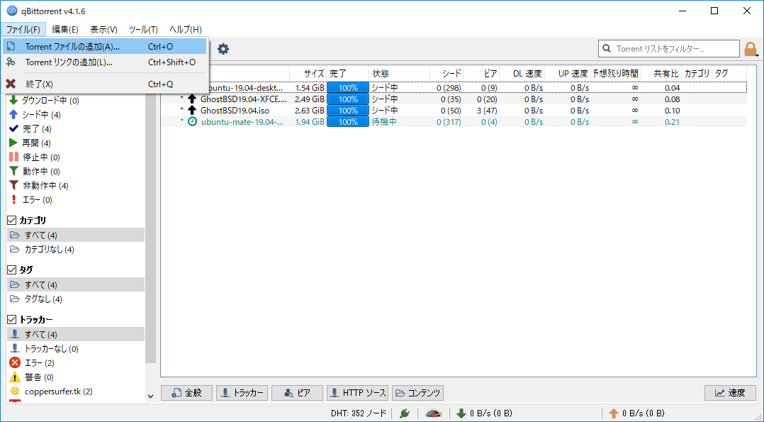This screenshot has height=422, width=764.
Task: Sort by DL 速度 column header
Action: point(522,73)
